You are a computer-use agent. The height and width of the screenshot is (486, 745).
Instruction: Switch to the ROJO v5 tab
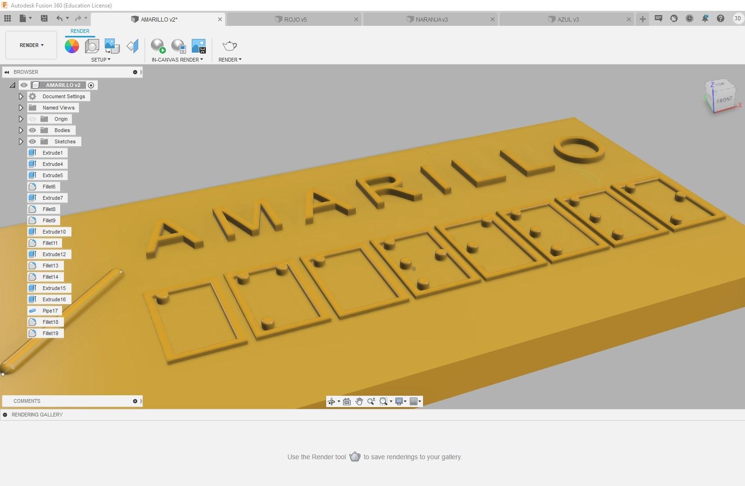[295, 19]
